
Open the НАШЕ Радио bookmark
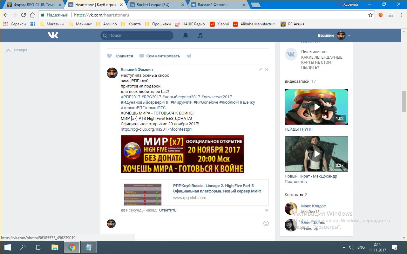pyautogui.click(x=190, y=24)
